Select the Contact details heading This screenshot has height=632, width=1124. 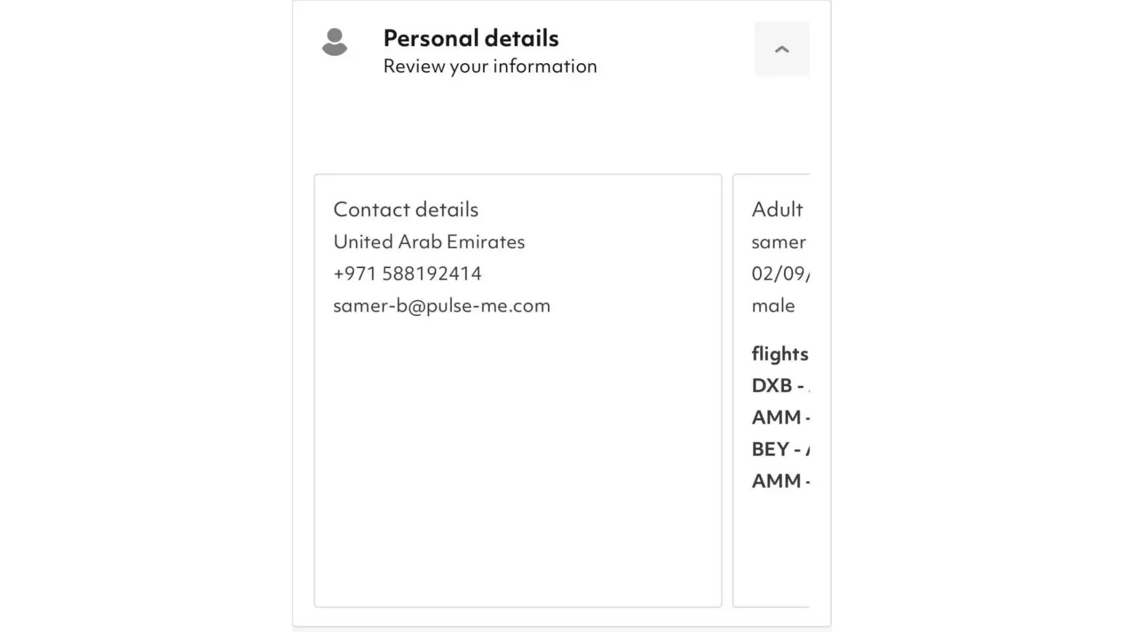[406, 210]
